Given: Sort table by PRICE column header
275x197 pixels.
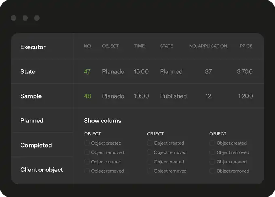Looking at the screenshot, I should click(246, 46).
